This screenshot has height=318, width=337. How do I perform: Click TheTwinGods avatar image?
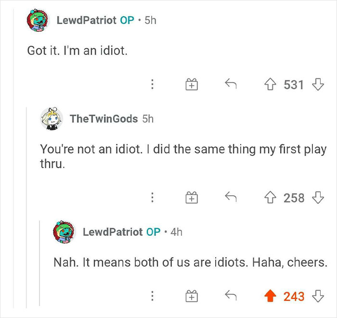[x=52, y=119]
